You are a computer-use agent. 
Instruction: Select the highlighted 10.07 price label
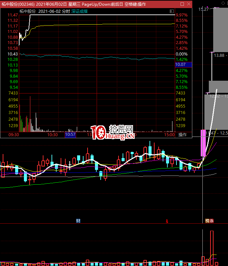click(x=183, y=65)
